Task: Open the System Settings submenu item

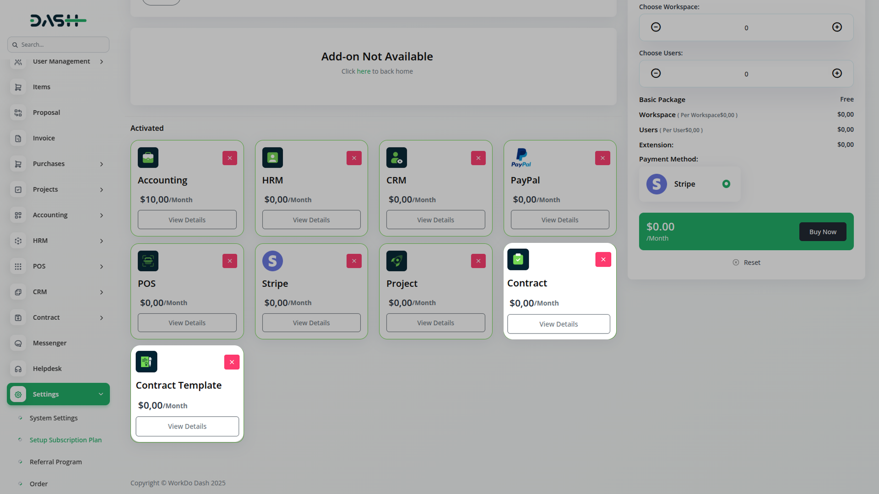Action: pos(54,418)
